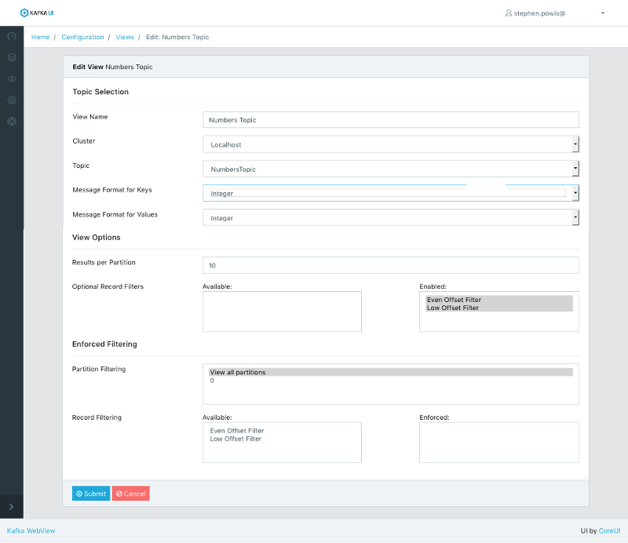Open the eye views icon in sidebar
This screenshot has width=628, height=543.
pos(12,79)
